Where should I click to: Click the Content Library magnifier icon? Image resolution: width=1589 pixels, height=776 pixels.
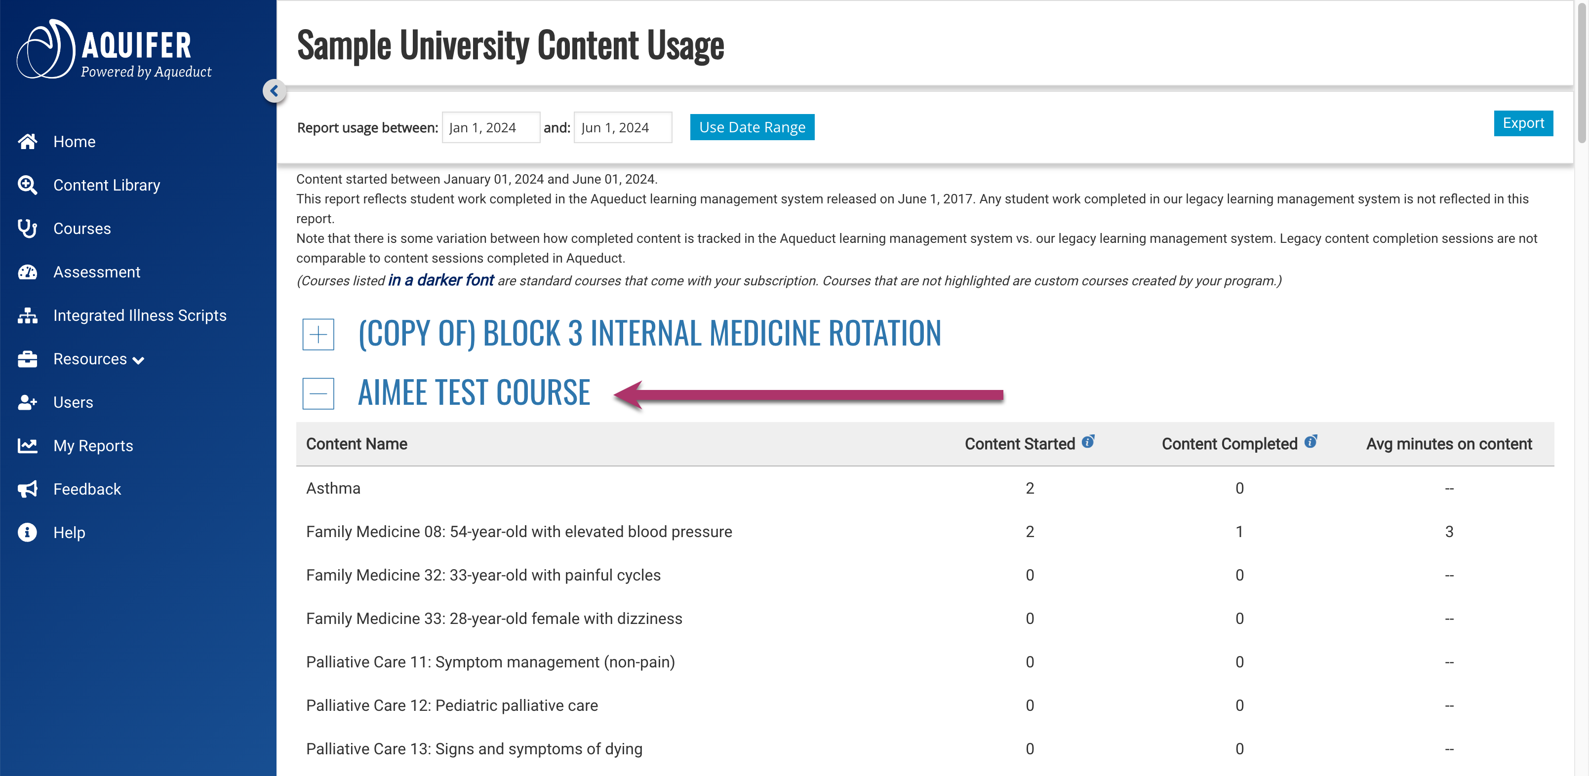point(27,185)
